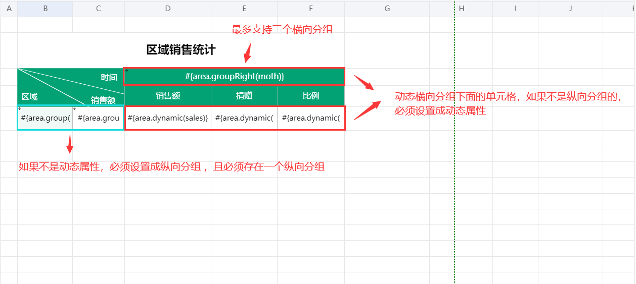Select column header D
Viewport: 636px width, 284px height.
pos(168,9)
